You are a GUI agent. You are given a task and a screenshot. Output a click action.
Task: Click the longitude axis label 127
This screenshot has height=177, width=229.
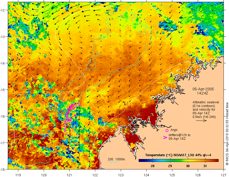[x=224, y=175]
